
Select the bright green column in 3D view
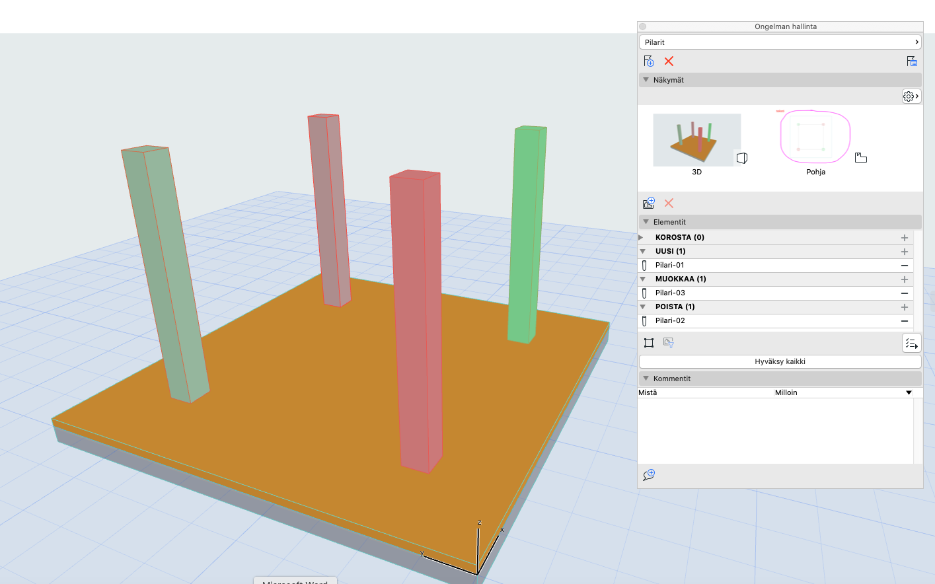[x=527, y=235]
